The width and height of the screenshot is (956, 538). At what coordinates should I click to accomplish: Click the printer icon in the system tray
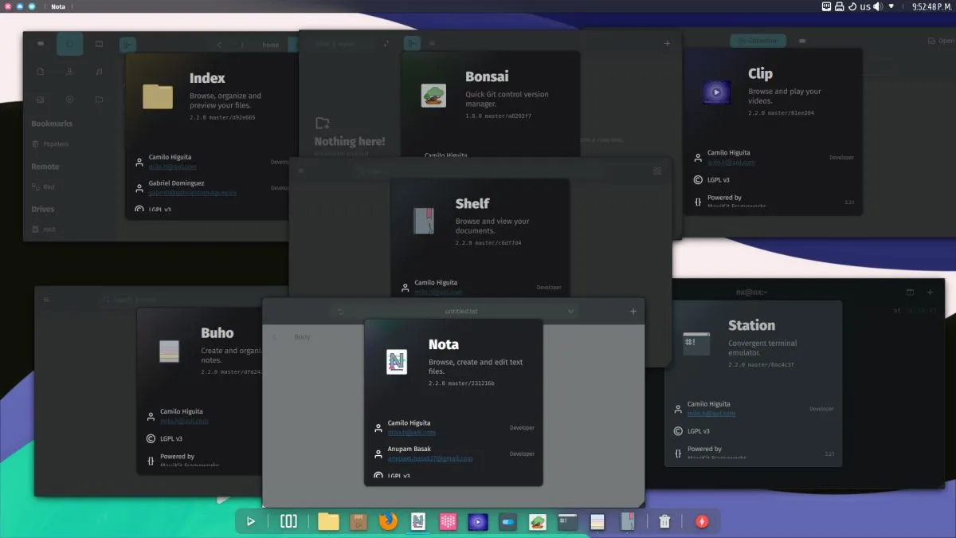(840, 6)
